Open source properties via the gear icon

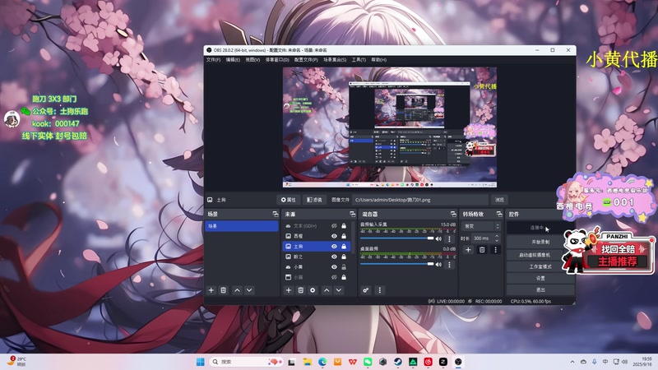point(313,290)
